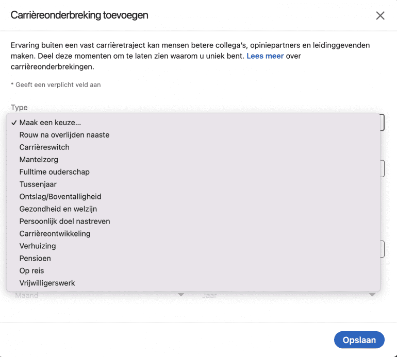
Task: Select Gezondheid en welzijn option
Action: click(193, 209)
